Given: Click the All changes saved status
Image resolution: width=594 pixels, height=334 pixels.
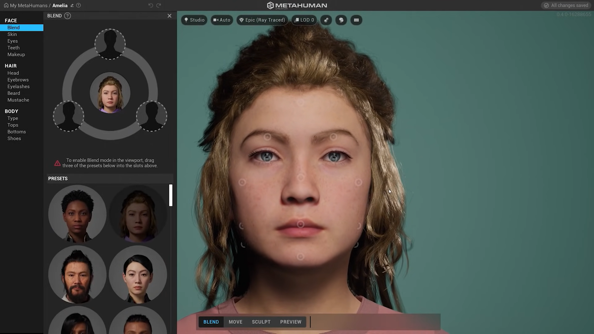Looking at the screenshot, I should pos(566,5).
